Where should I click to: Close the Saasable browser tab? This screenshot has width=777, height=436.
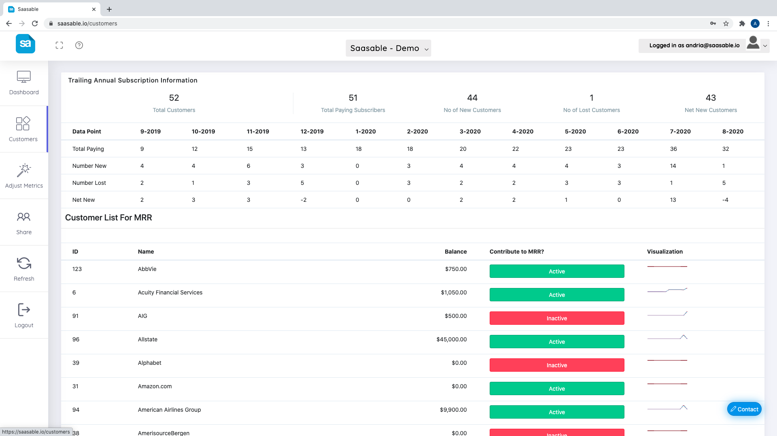(x=94, y=9)
